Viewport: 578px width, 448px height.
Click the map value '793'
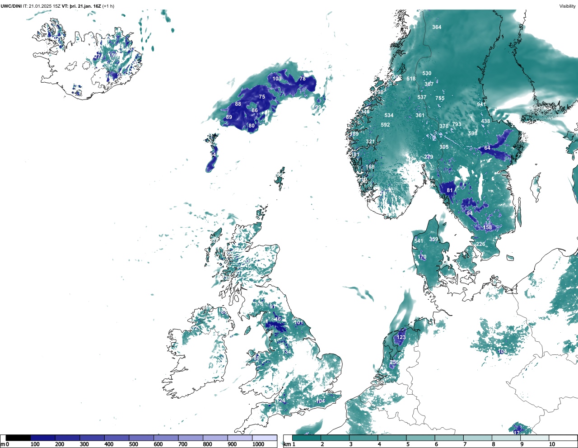tap(457, 124)
